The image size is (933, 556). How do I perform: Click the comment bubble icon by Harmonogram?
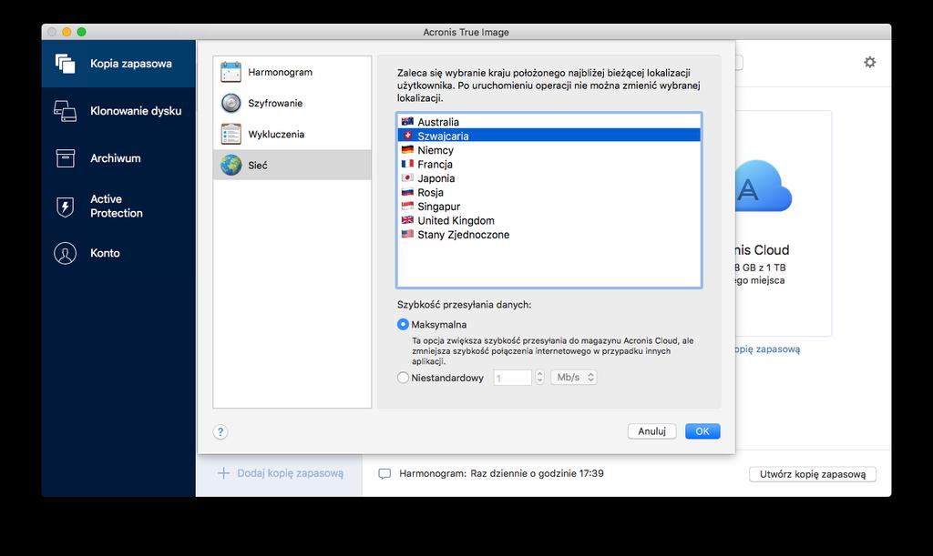point(385,474)
